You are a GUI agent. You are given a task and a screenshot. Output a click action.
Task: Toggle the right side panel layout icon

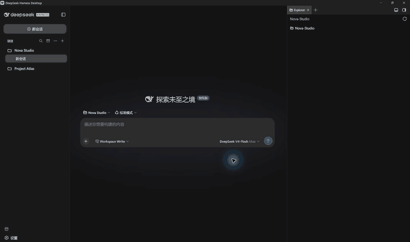point(404,10)
